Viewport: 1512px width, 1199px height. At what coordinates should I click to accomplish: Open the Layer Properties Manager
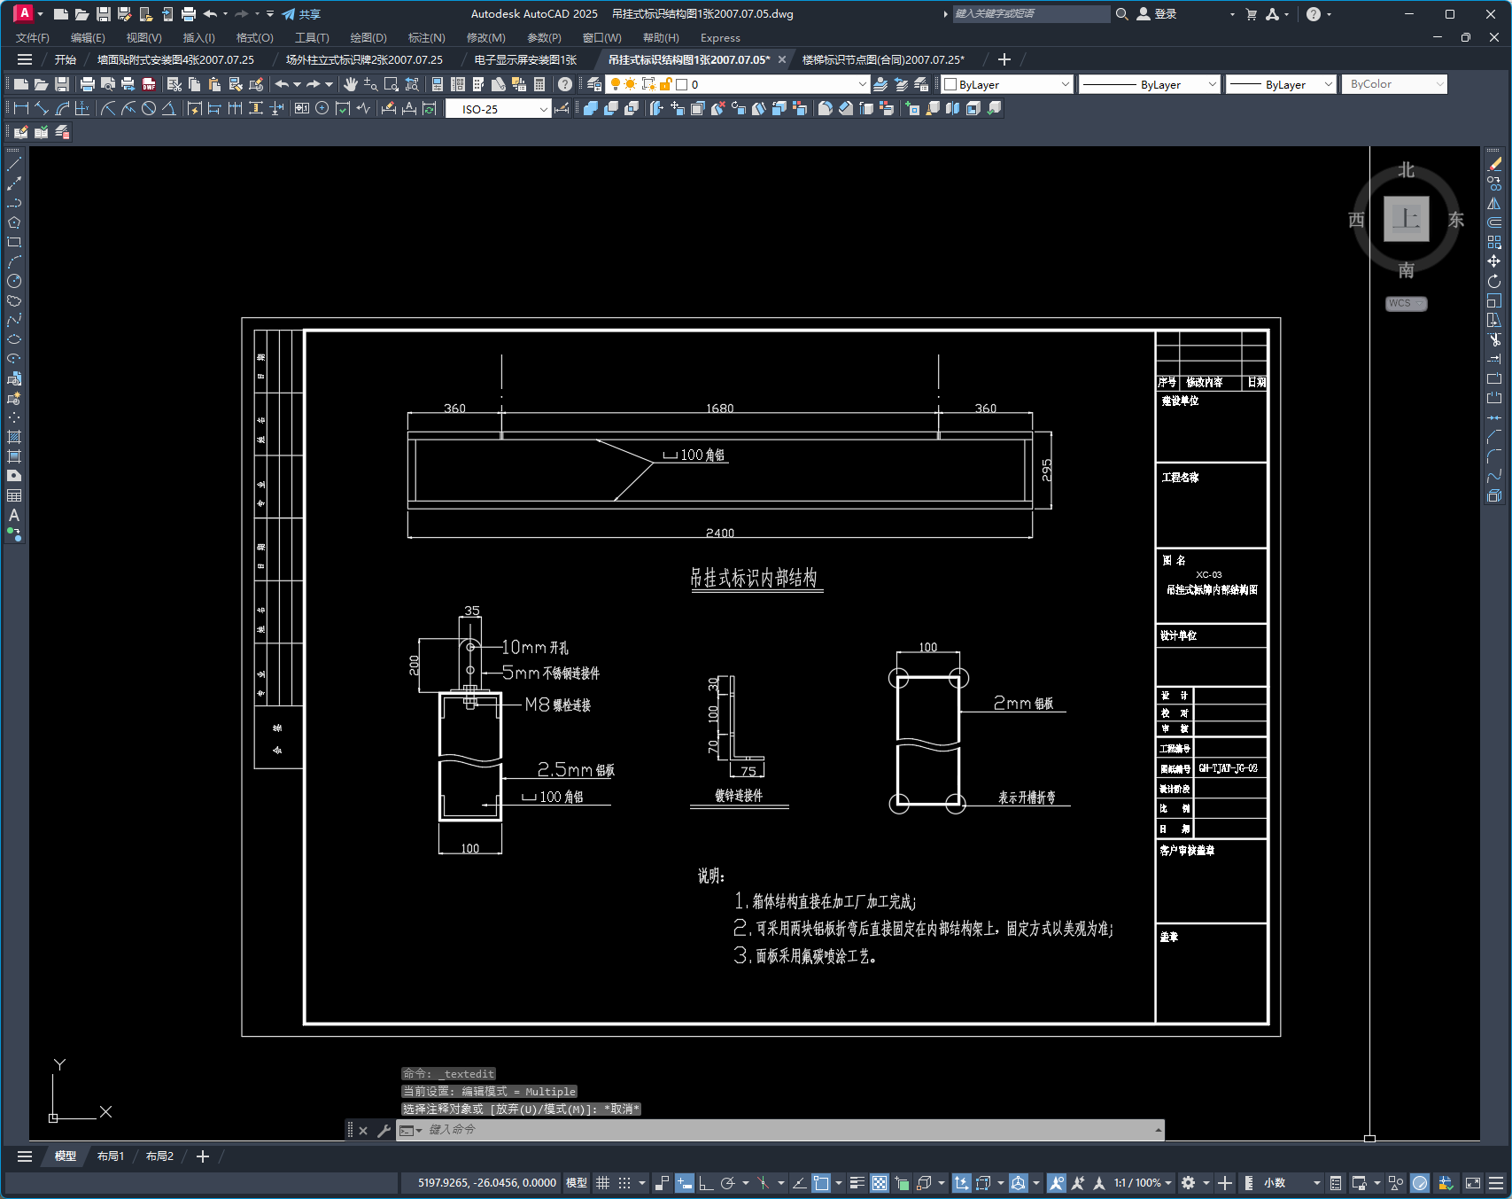pyautogui.click(x=594, y=84)
